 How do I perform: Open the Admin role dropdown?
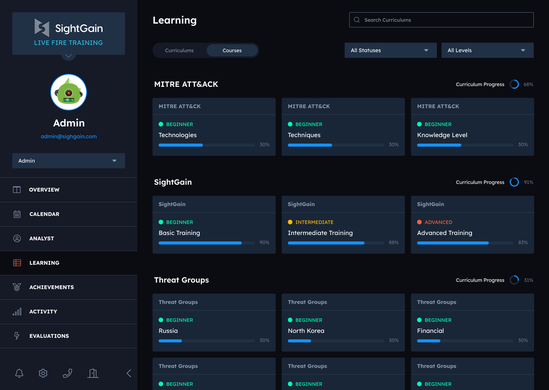coord(69,161)
